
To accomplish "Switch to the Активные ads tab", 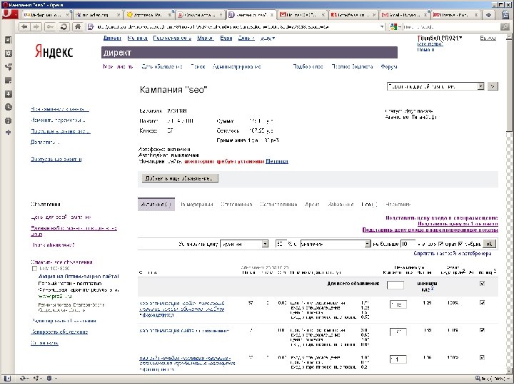I will pos(156,205).
